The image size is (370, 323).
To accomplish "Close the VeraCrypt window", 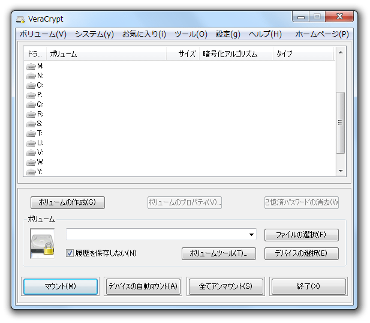I will pos(339,17).
